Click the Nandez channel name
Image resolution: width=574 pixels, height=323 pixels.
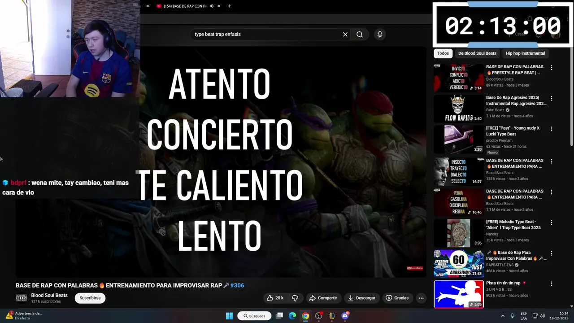tap(493, 234)
